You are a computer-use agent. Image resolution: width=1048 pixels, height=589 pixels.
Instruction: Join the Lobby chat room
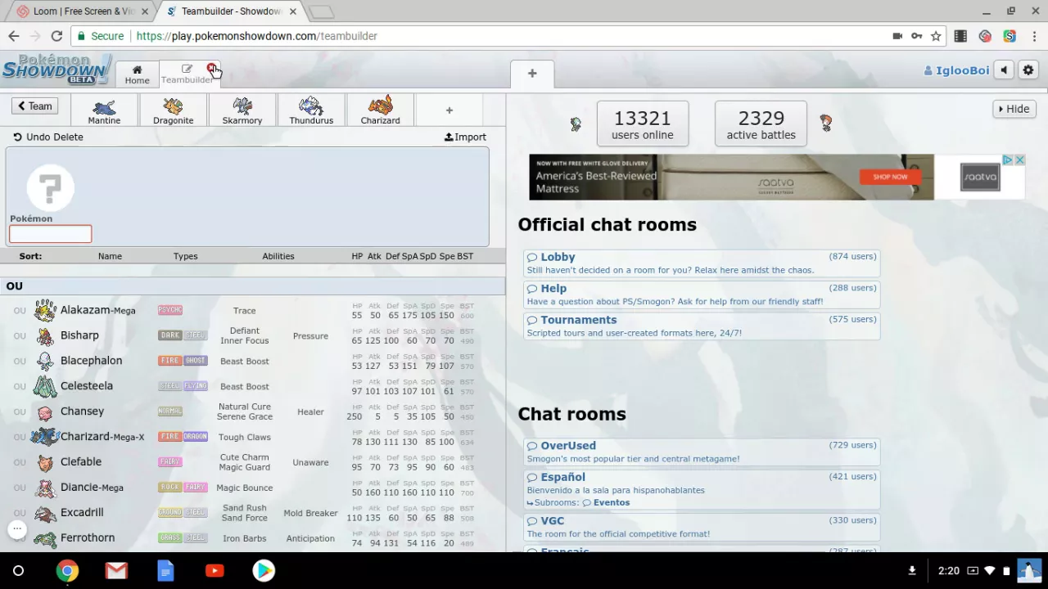pyautogui.click(x=702, y=263)
